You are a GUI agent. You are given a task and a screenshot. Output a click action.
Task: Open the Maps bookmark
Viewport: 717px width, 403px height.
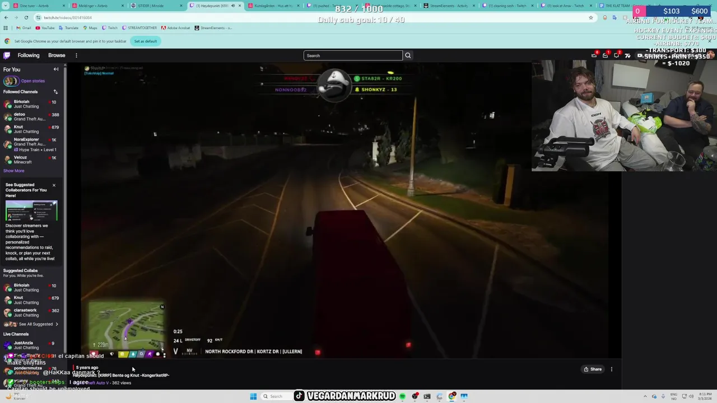90,28
